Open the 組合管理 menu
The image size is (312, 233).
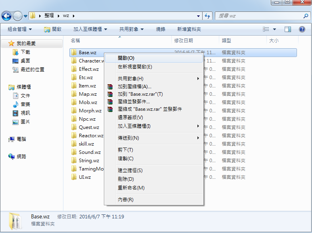pos(19,29)
